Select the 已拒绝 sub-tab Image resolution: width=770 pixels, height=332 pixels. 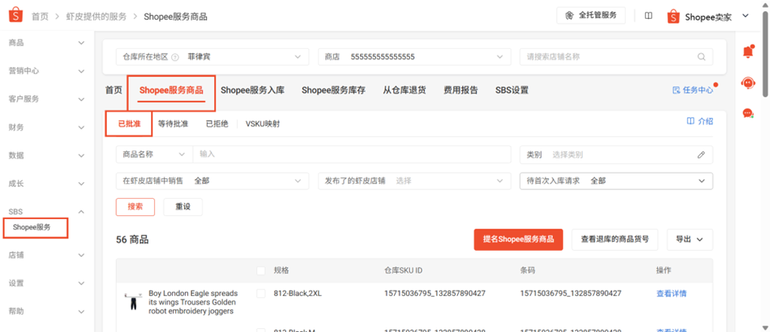[x=217, y=124]
